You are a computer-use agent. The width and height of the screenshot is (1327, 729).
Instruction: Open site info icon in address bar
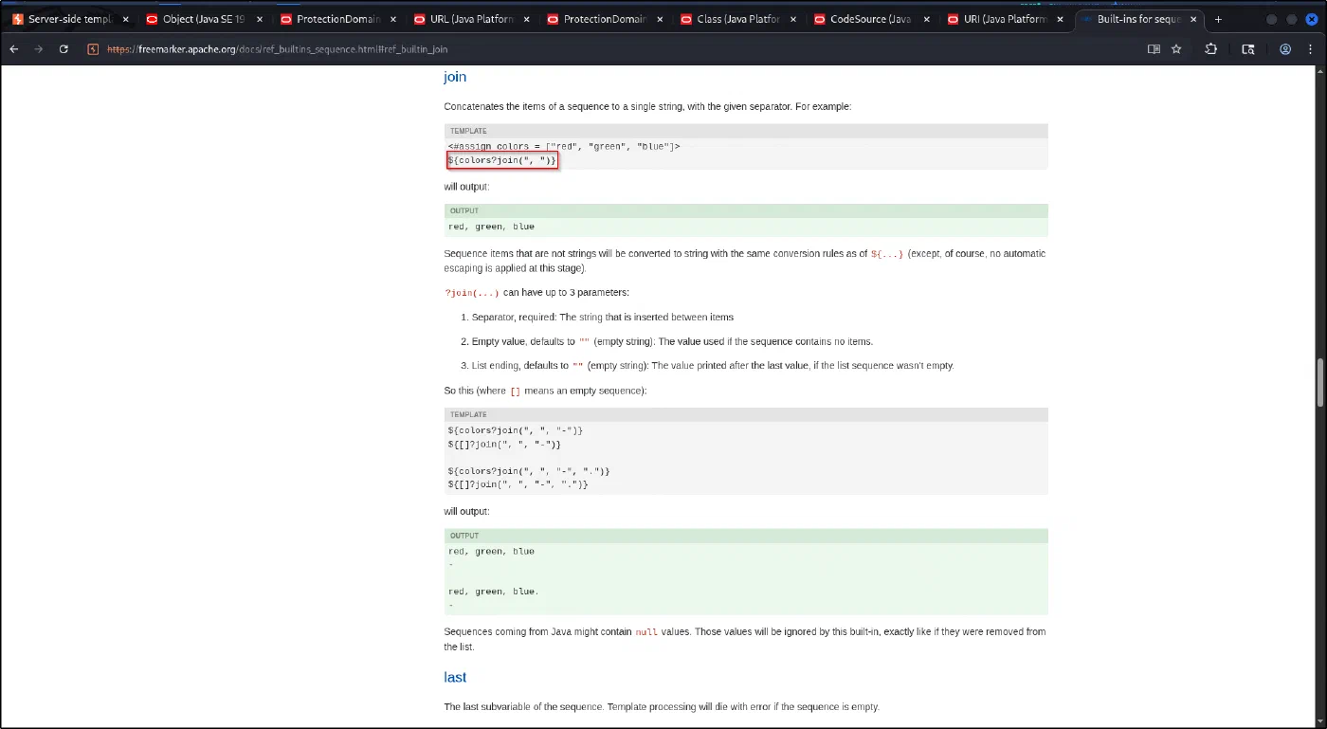tap(93, 49)
